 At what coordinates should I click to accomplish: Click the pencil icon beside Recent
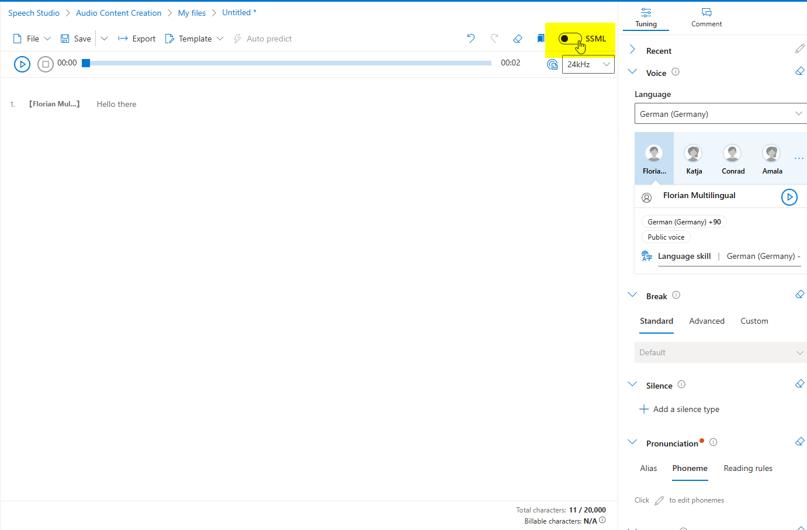(x=799, y=49)
